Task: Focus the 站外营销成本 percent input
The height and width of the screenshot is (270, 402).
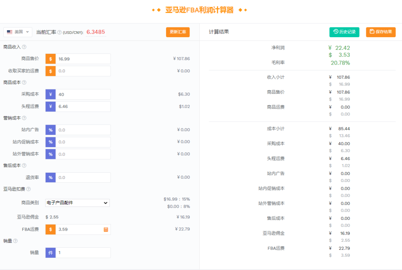Action: 83,154
